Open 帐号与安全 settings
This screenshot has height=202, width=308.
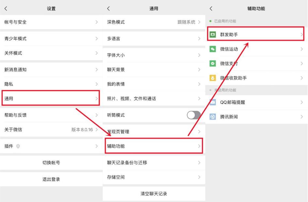51,22
